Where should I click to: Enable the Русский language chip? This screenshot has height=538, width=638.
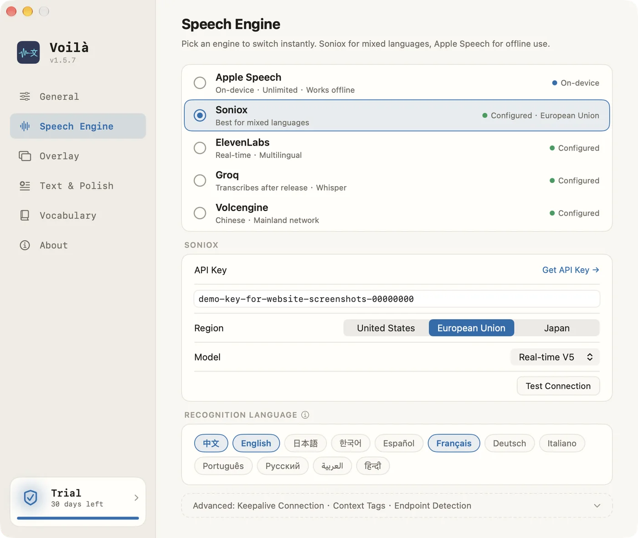tap(283, 466)
